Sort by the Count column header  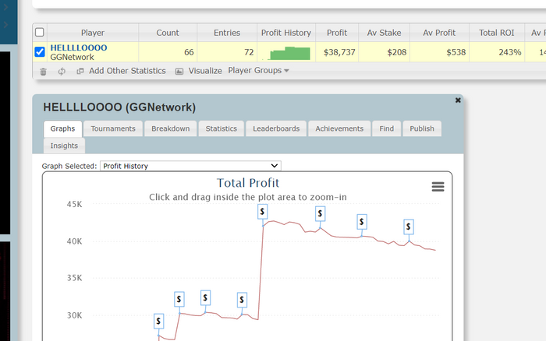(168, 33)
